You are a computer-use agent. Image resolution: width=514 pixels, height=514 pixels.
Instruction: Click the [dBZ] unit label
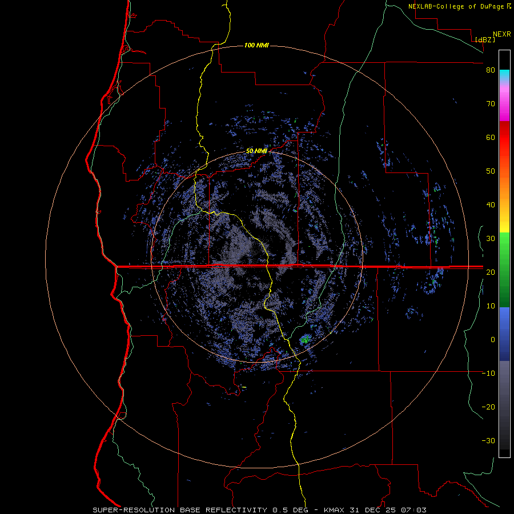(x=485, y=39)
